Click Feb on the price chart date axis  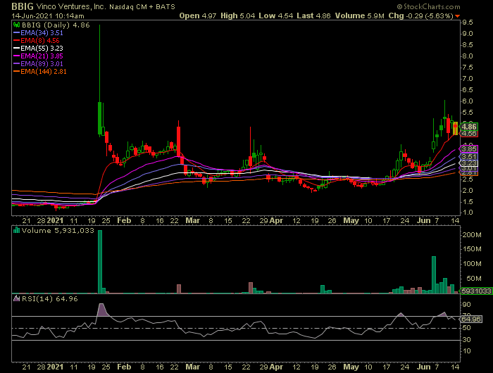(124, 220)
